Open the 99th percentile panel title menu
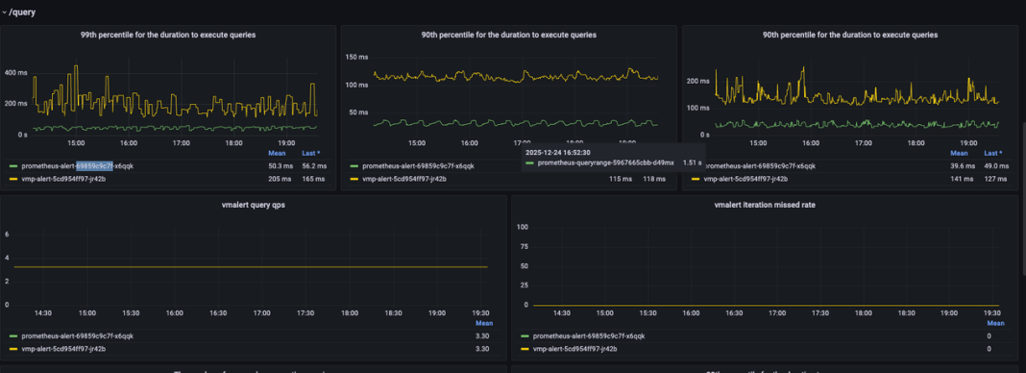1026x373 pixels. (x=168, y=35)
